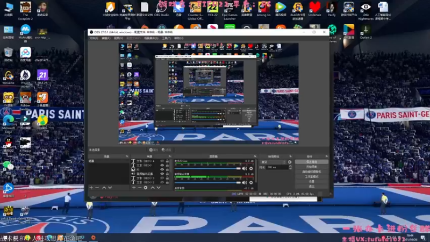Undock the Audio Mixer panel
The width and height of the screenshot is (430, 242).
click(255, 156)
